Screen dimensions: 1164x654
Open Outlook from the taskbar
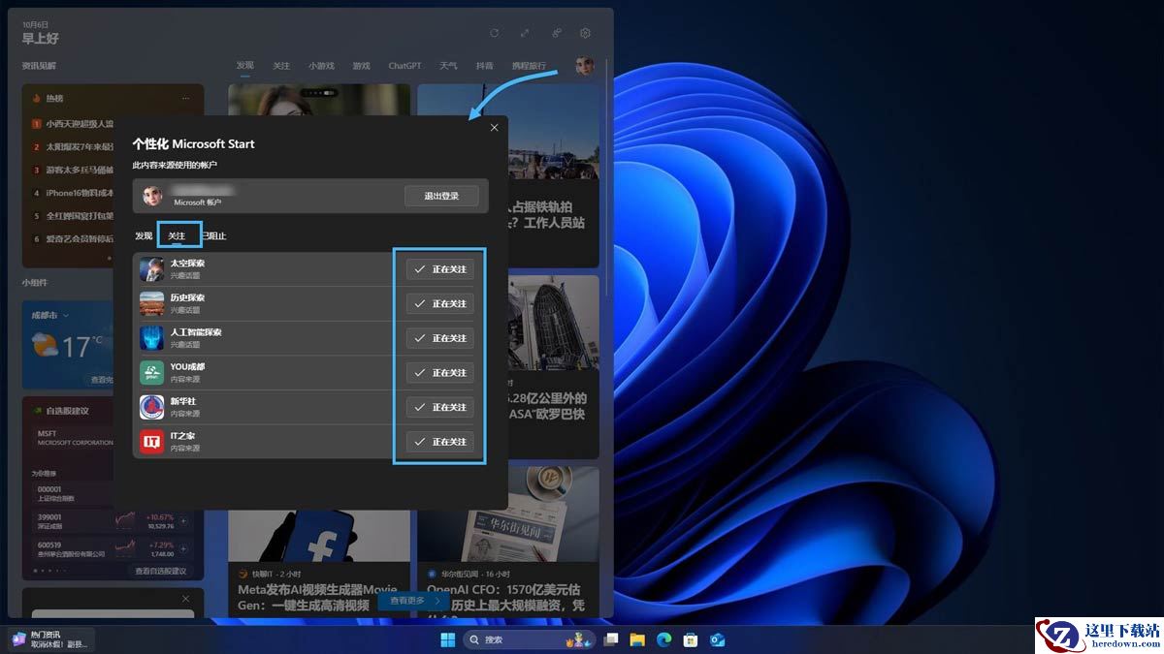[x=718, y=639]
